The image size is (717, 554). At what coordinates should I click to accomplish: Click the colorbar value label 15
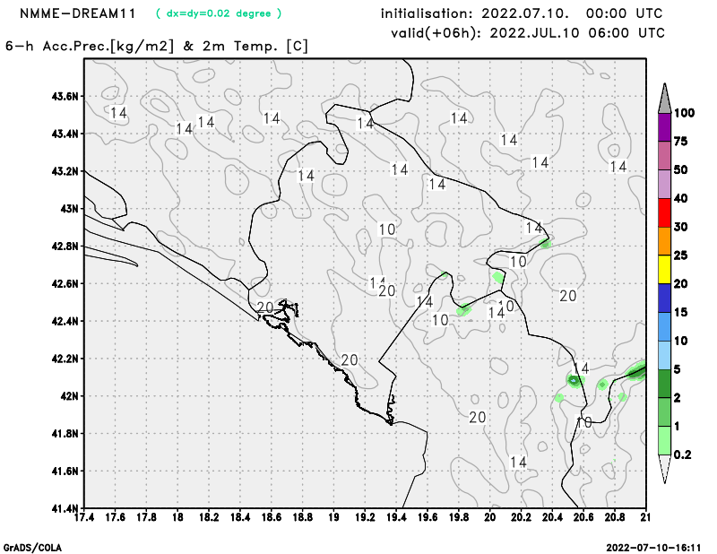(x=681, y=313)
